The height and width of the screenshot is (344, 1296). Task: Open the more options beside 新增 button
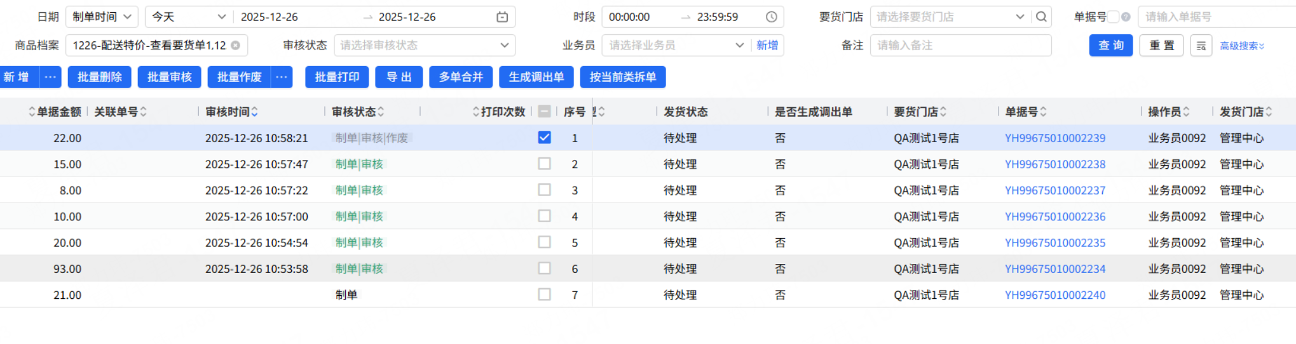(50, 77)
